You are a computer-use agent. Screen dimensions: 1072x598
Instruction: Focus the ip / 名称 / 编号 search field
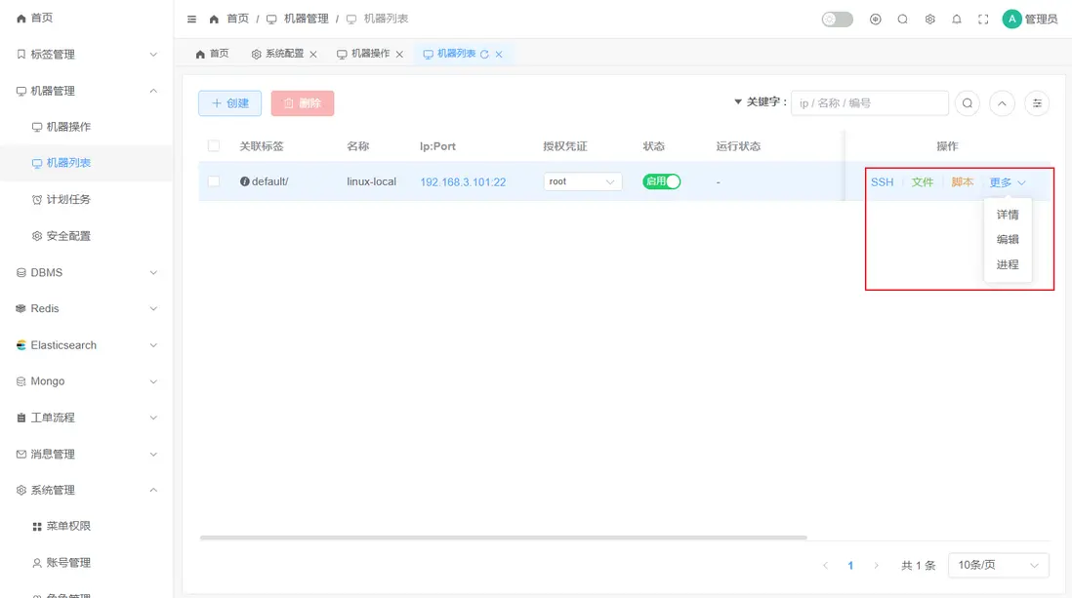click(870, 103)
